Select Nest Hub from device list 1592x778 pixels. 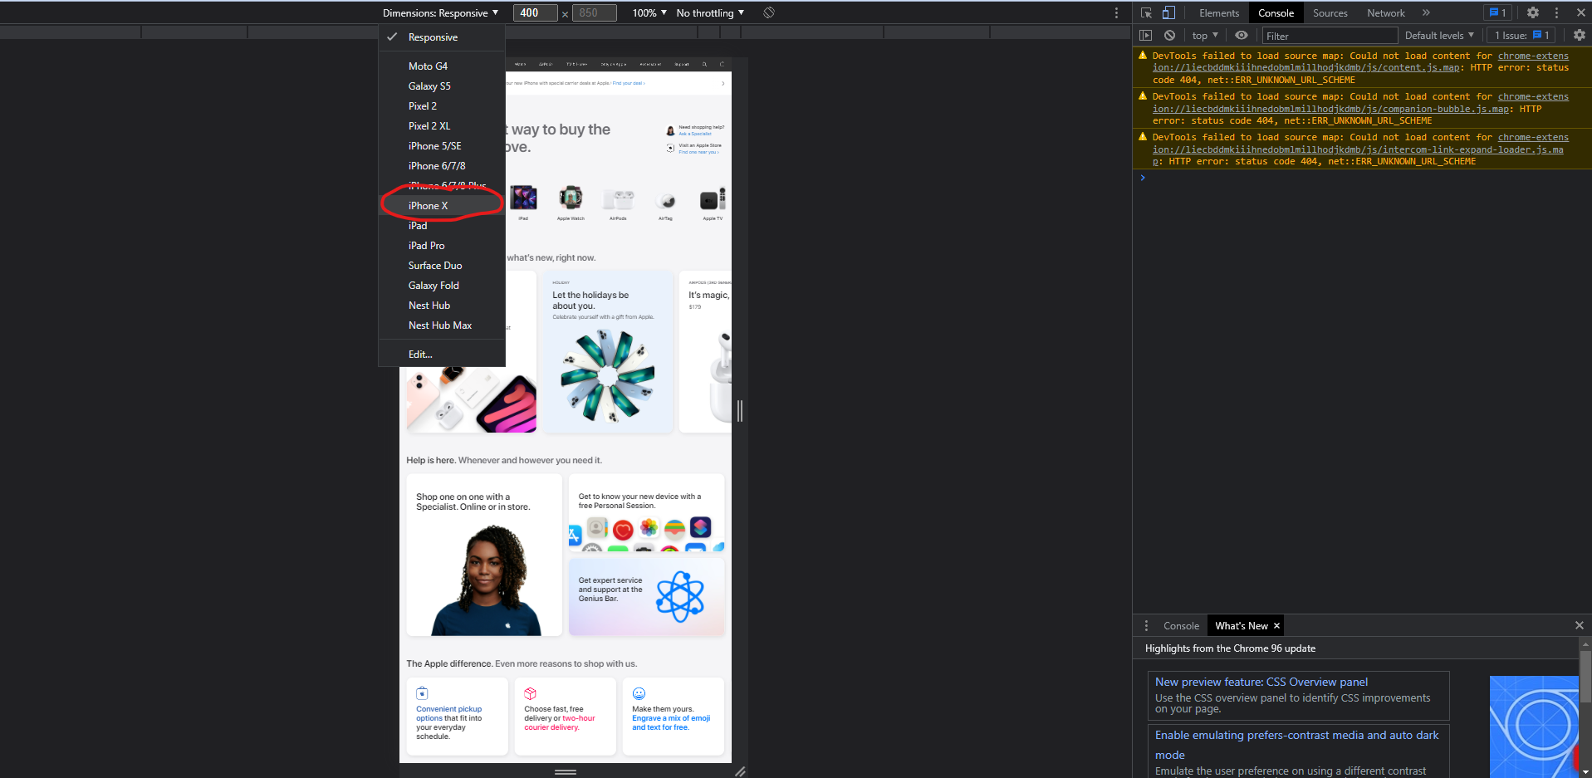coord(442,306)
